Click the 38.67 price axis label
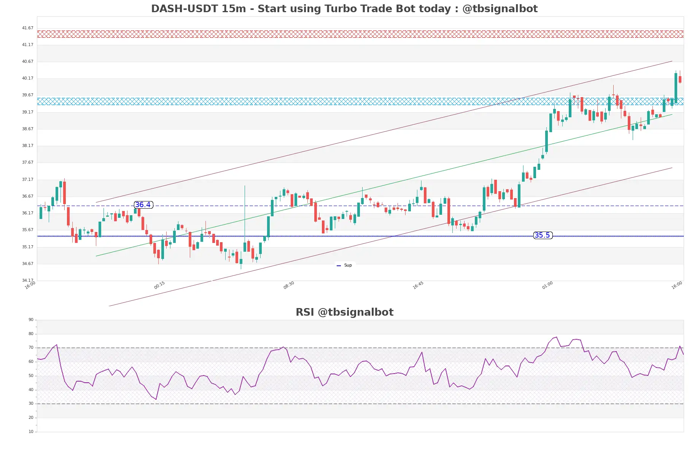 [x=27, y=129]
